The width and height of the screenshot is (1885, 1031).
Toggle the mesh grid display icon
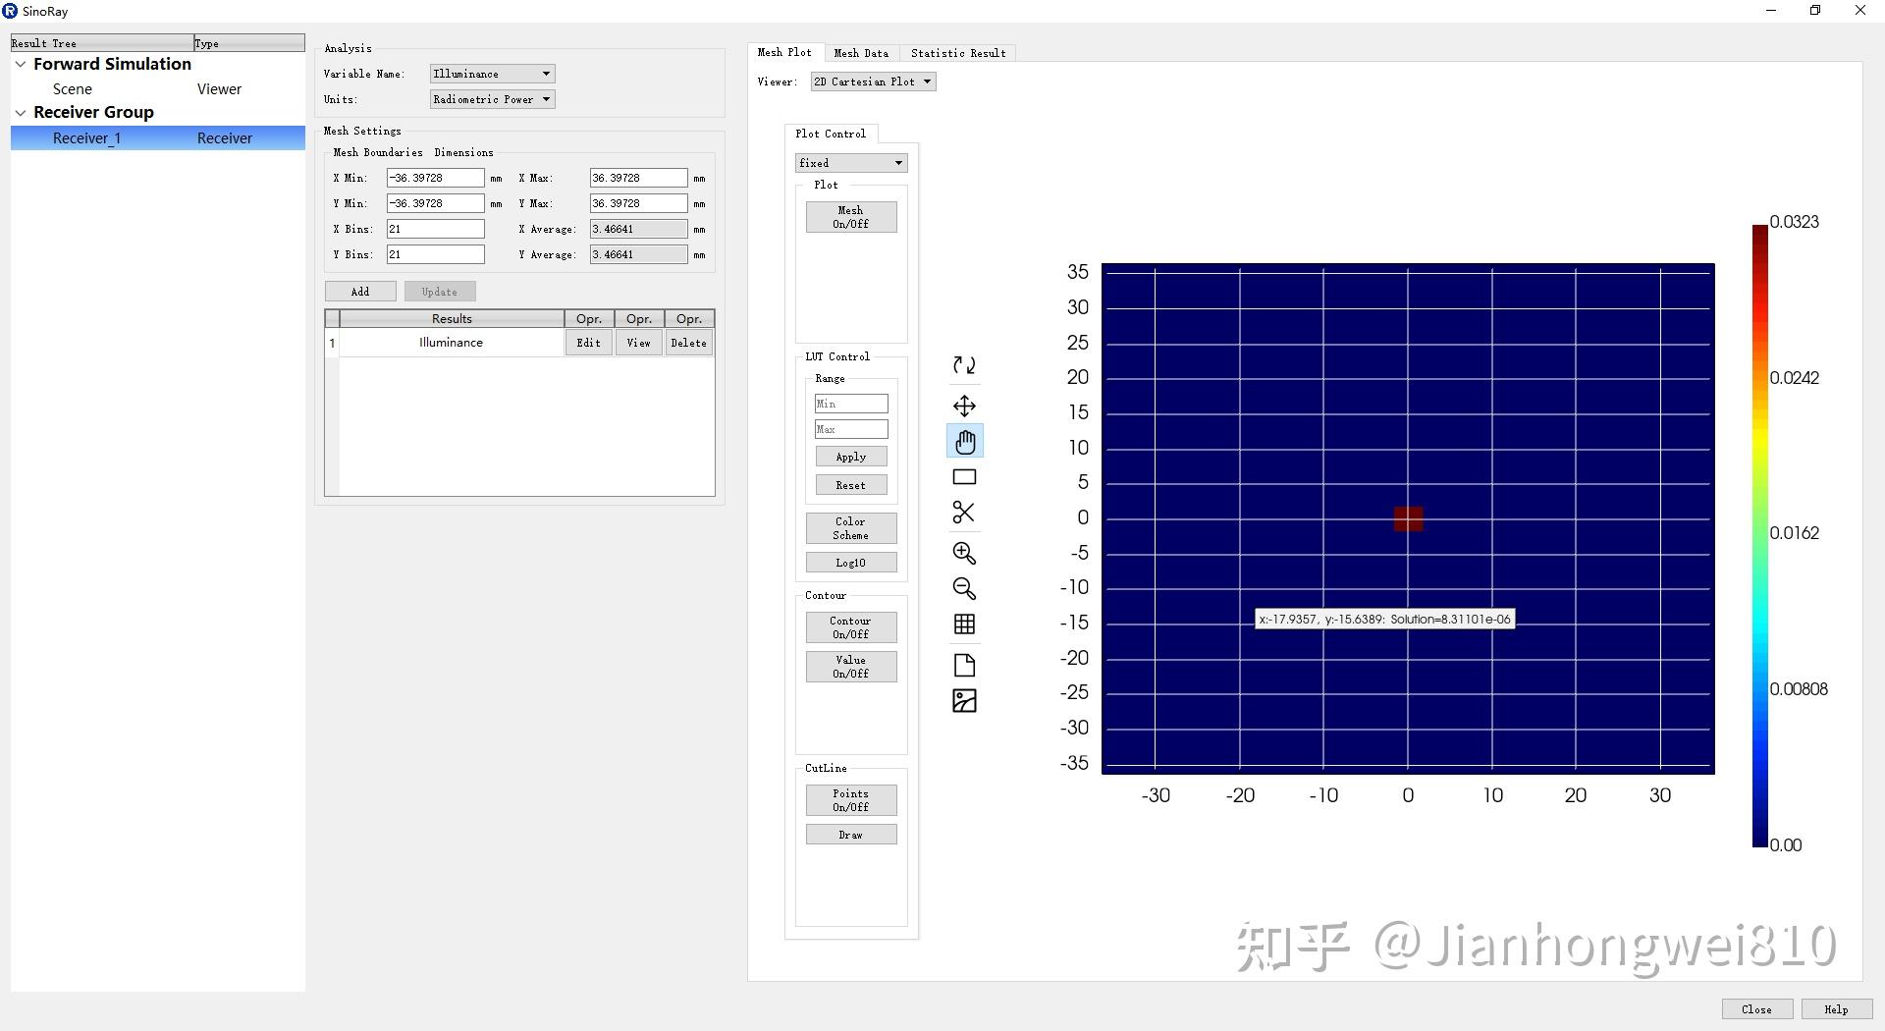(965, 624)
